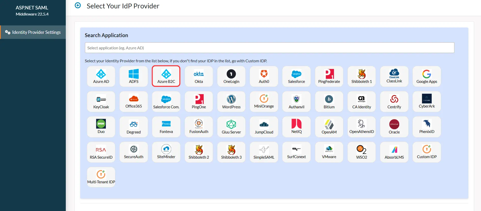
Task: Select the PingOne provider
Action: click(199, 101)
